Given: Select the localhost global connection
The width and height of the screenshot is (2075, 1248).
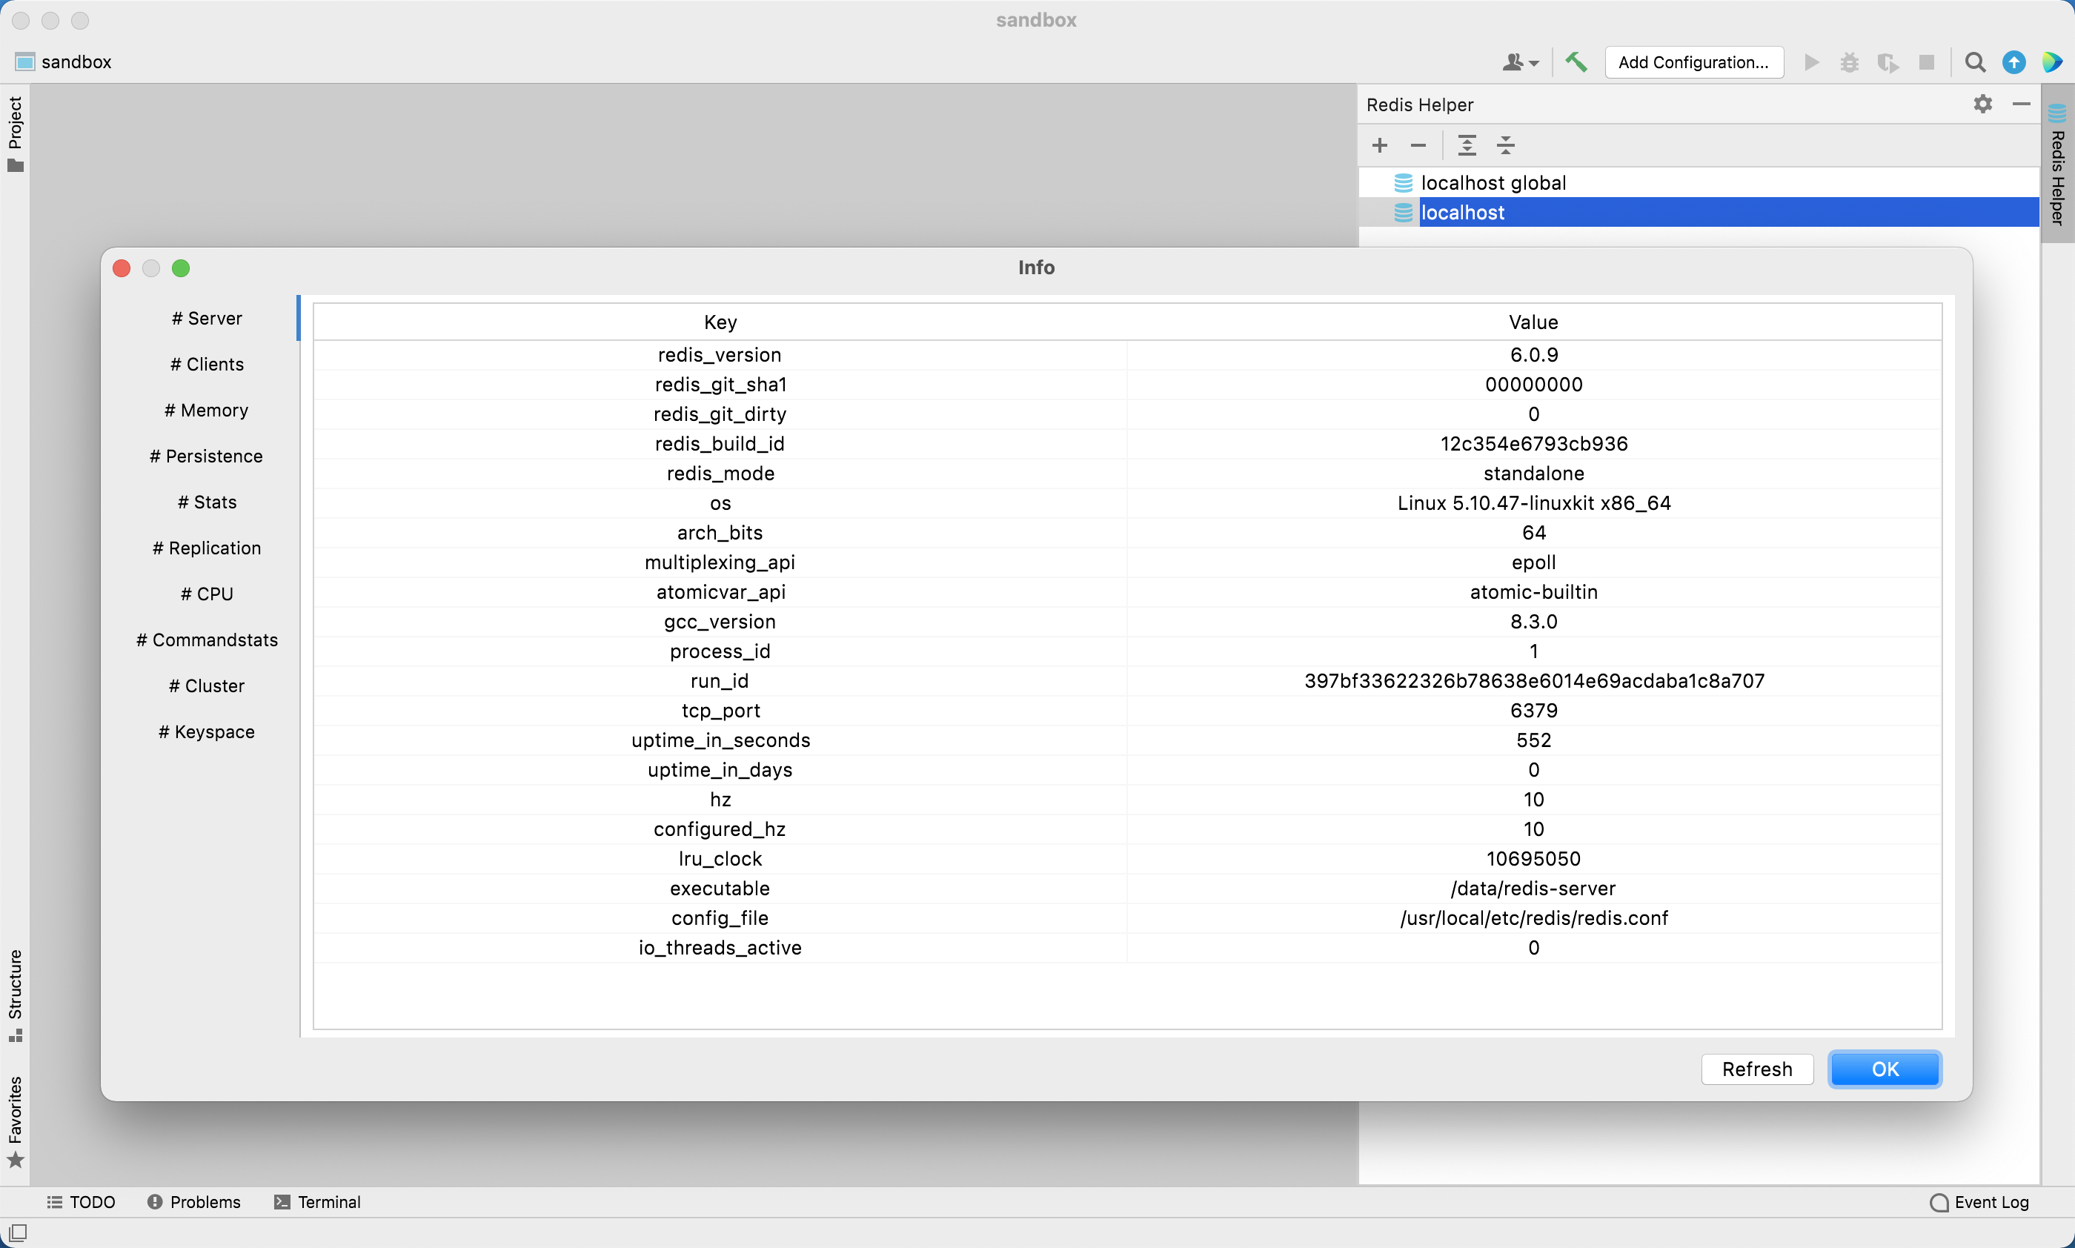Looking at the screenshot, I should 1493,182.
